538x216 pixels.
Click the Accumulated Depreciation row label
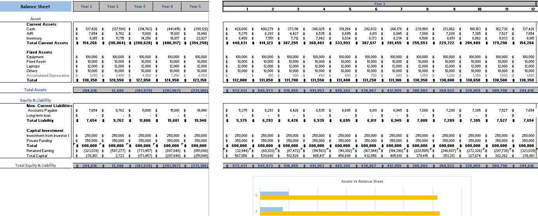48,76
